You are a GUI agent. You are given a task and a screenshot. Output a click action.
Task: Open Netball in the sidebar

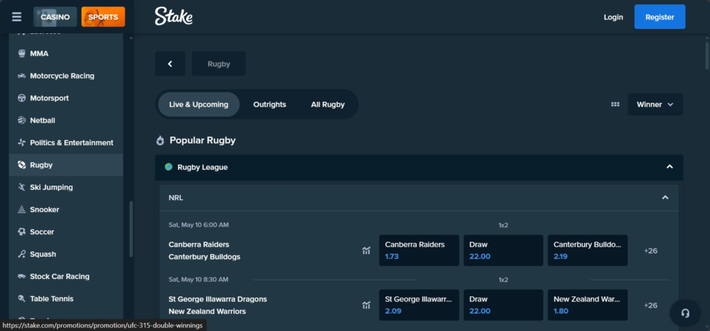tap(66, 120)
